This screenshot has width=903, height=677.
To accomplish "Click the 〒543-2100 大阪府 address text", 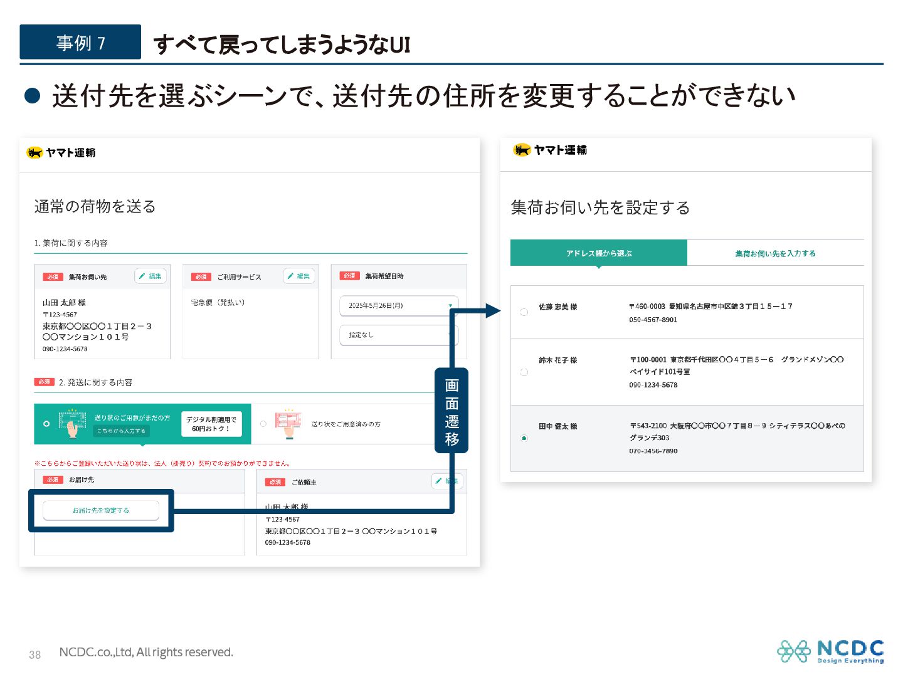I will pyautogui.click(x=737, y=432).
